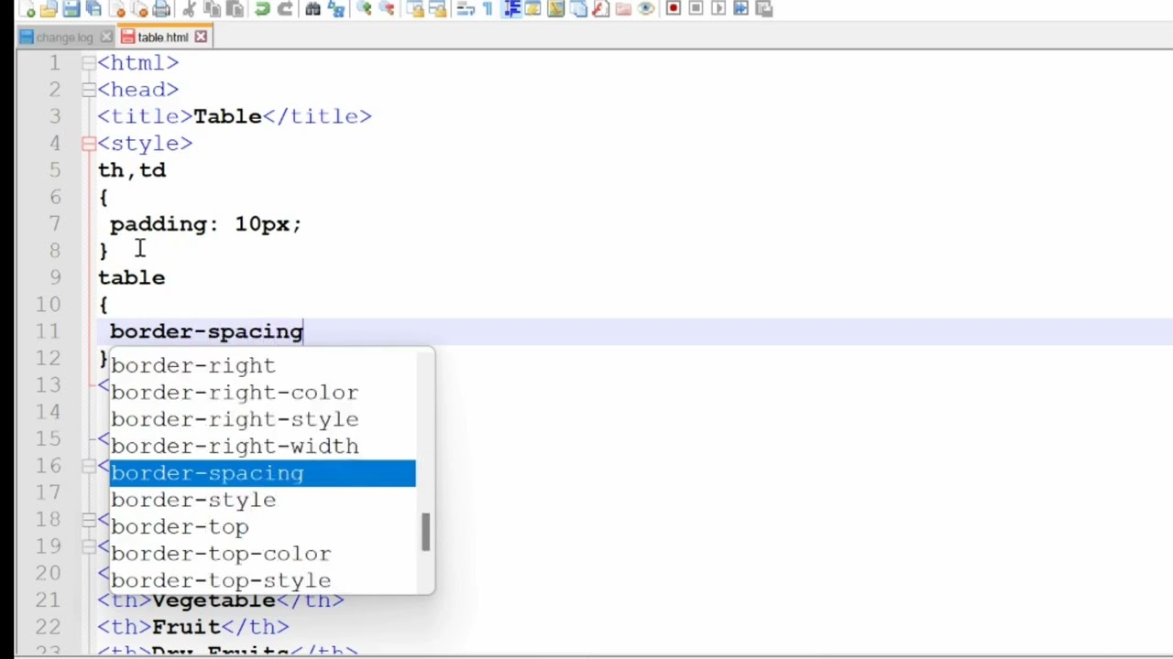Viewport: 1173px width, 659px height.
Task: Collapse the fold marker on line 19
Action: (x=88, y=546)
